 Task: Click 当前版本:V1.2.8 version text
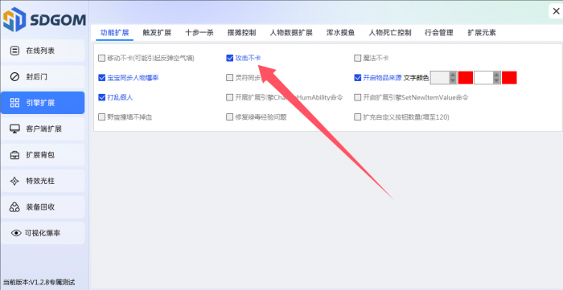[39, 283]
